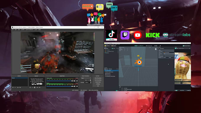Open the Edit menu in OBS

point(16,30)
